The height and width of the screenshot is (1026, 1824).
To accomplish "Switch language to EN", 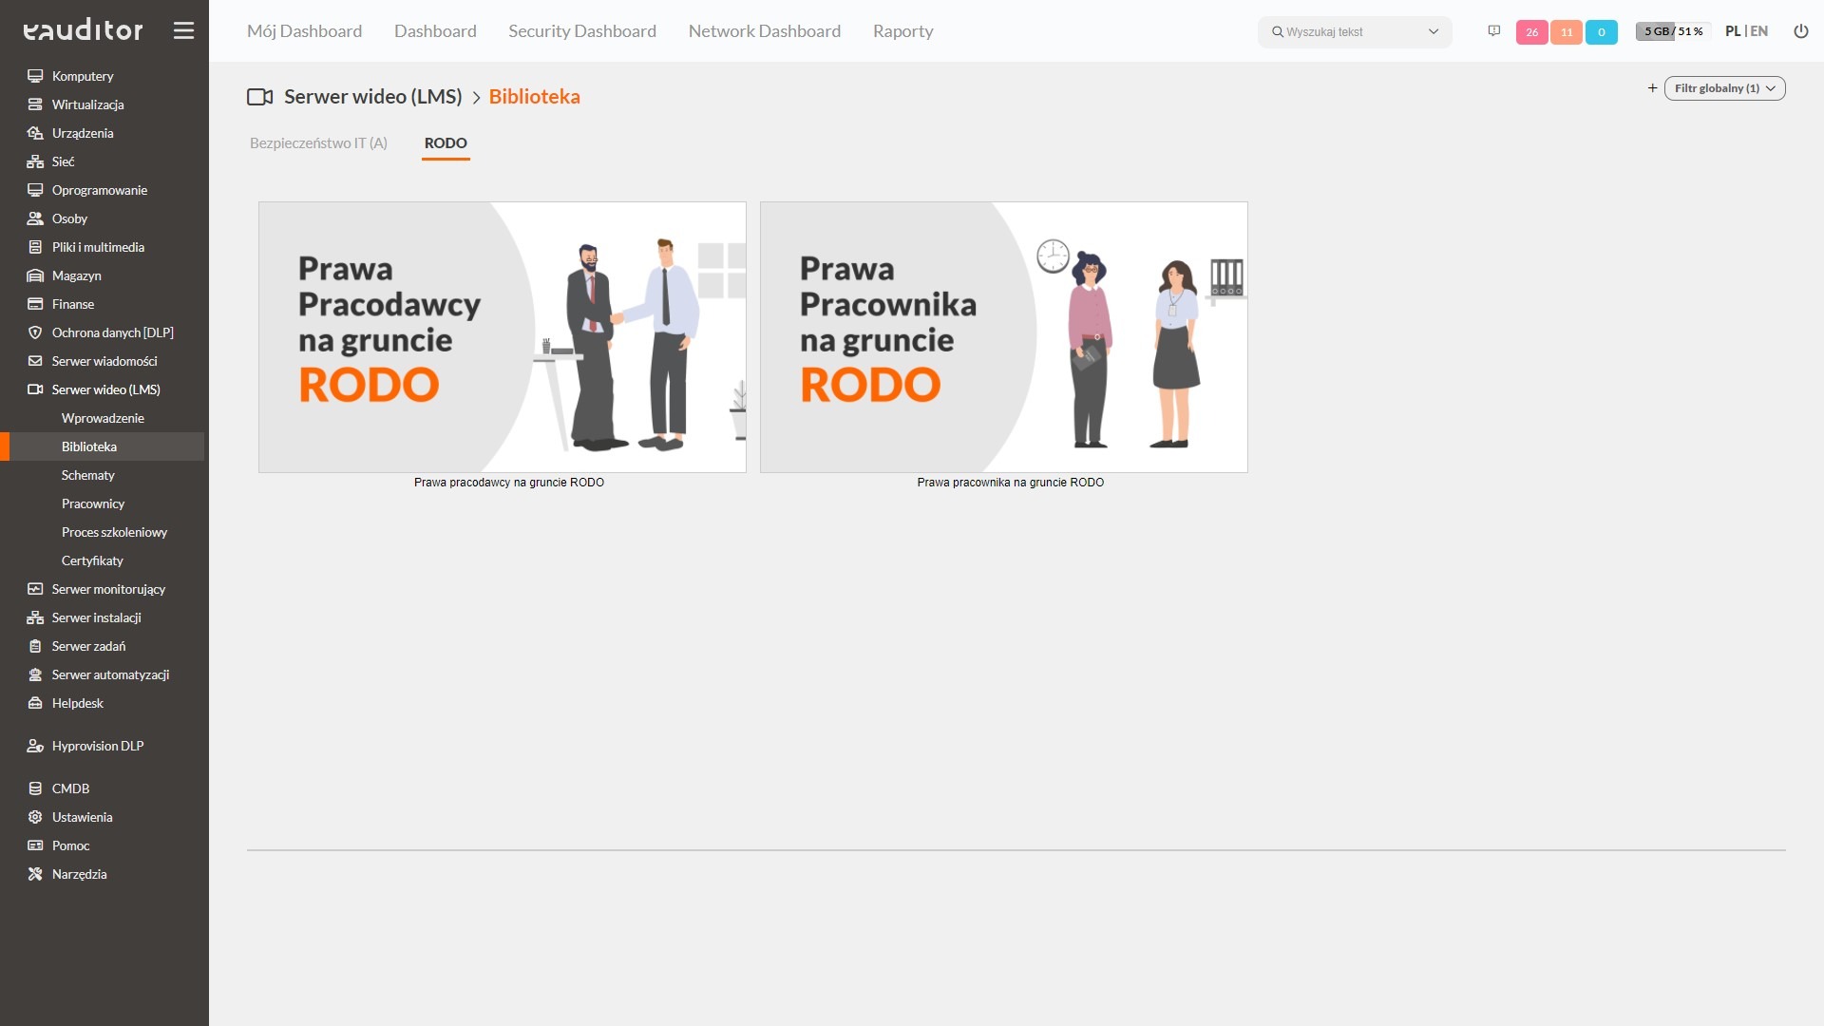I will click(x=1759, y=31).
